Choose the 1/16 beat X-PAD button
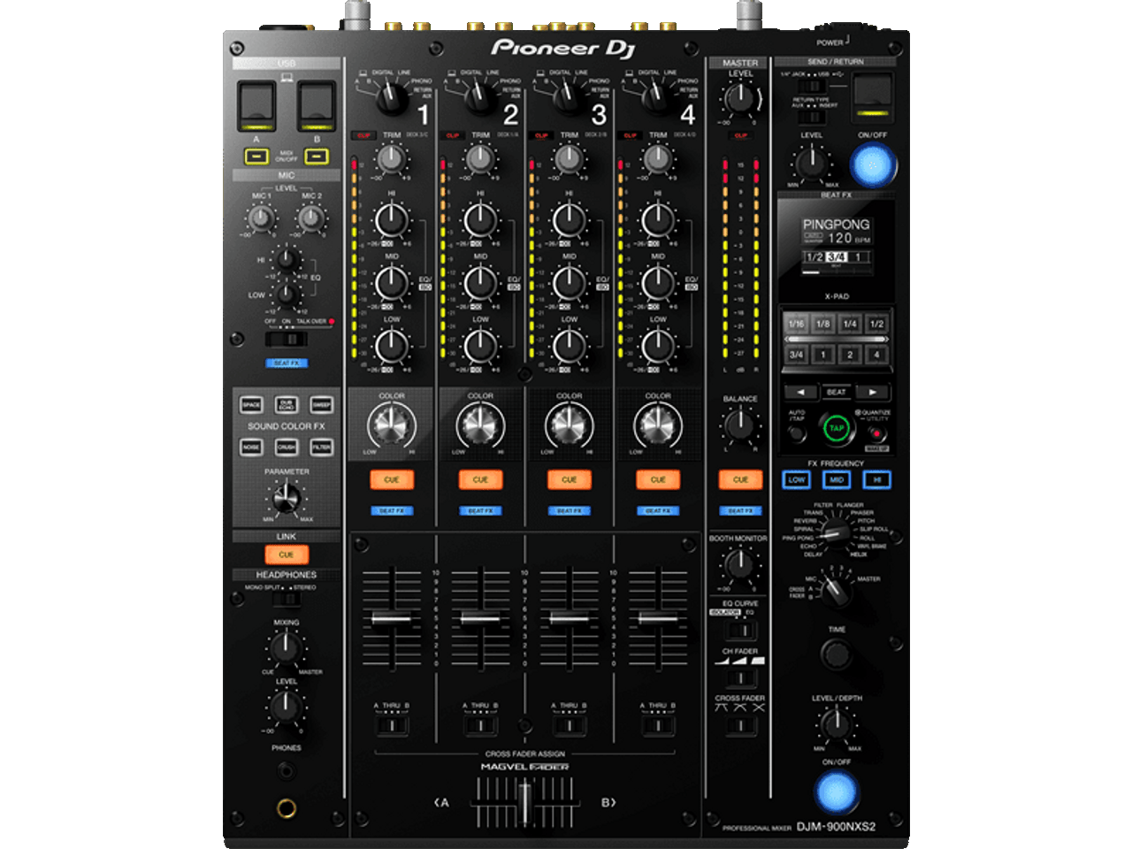1132x849 pixels. [x=796, y=324]
